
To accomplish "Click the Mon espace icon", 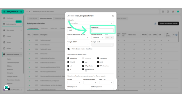I will (x=4, y=30).
